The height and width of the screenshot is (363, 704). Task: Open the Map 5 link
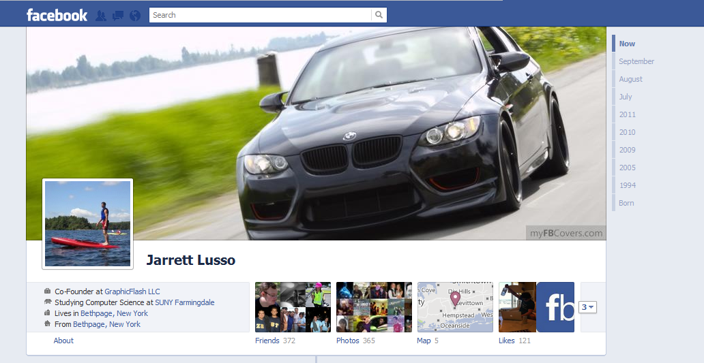(428, 341)
